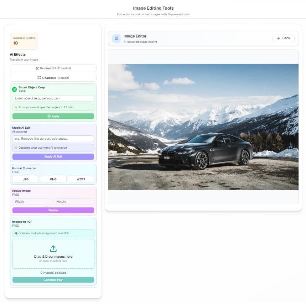Click the sparkle icon beside AI crops hint

point(16,107)
